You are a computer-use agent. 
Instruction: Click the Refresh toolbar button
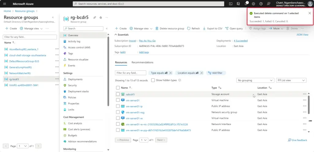click(193, 28)
